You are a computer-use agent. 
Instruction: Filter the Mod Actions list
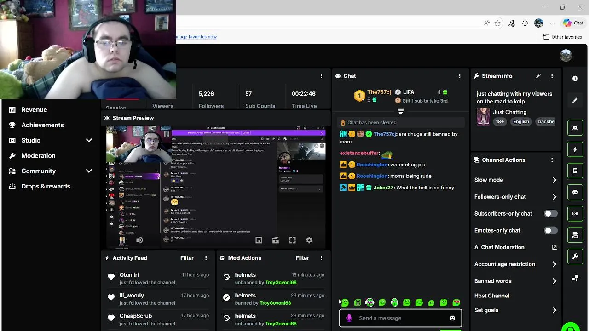302,258
